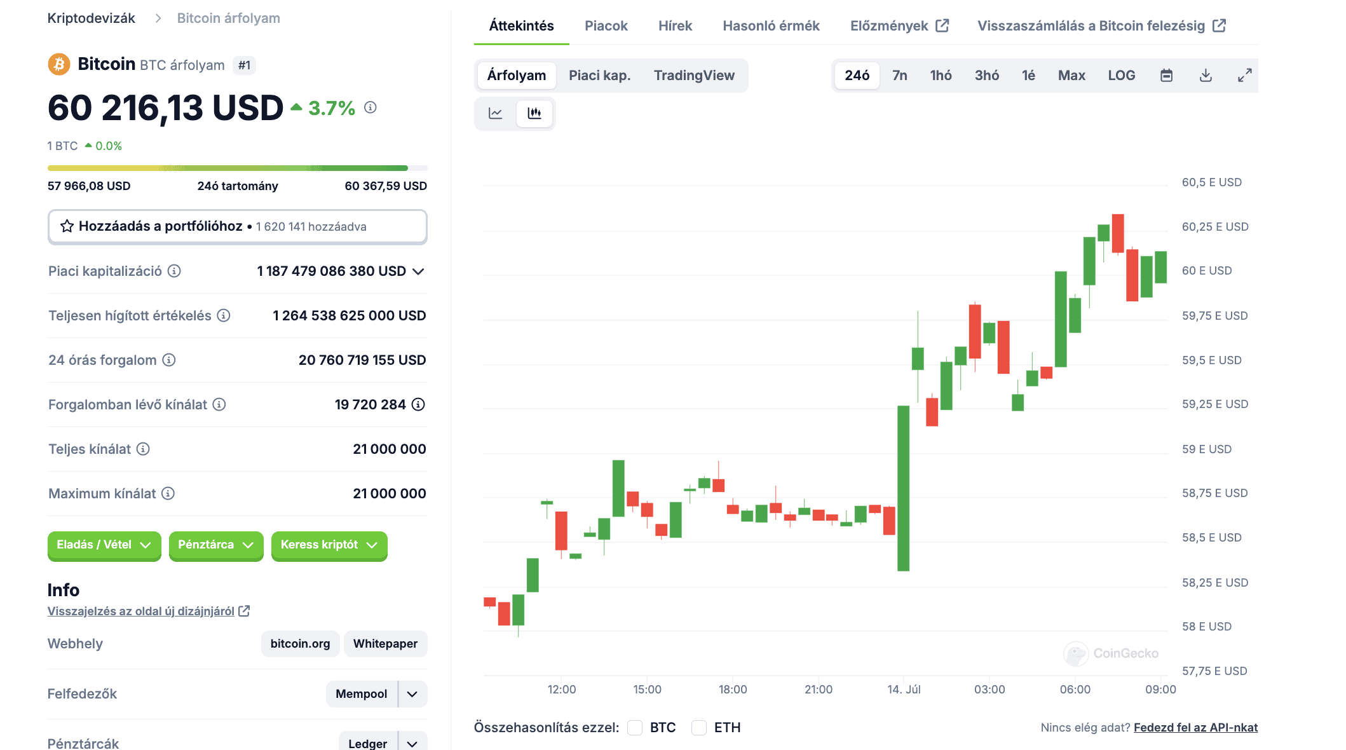Image resolution: width=1346 pixels, height=750 pixels.
Task: Click info icon next to Maximum kínálat
Action: click(168, 494)
